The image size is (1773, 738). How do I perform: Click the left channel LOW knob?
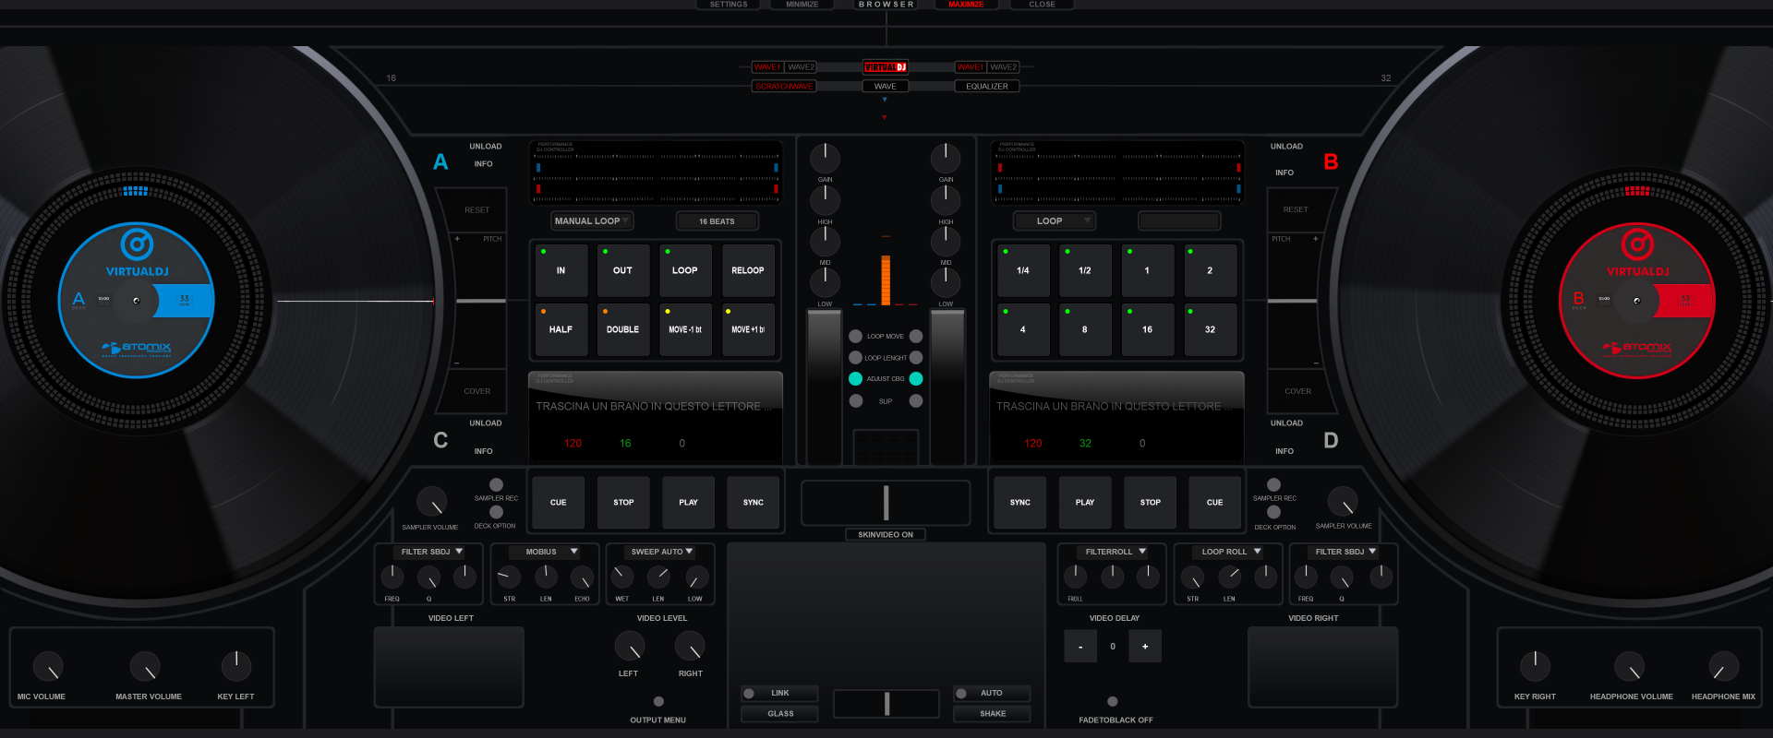[x=825, y=282]
